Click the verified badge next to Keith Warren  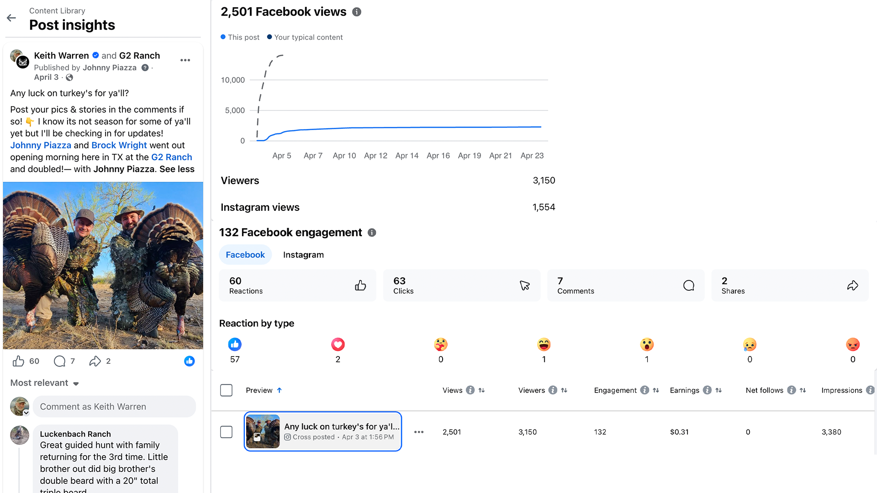(95, 55)
